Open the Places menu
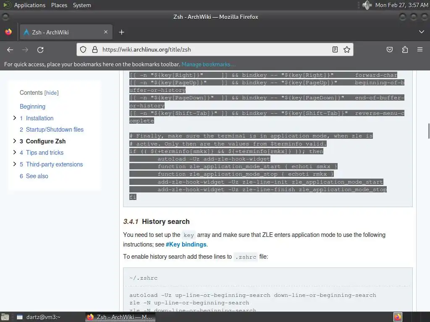The height and width of the screenshot is (322, 430). coord(59,5)
